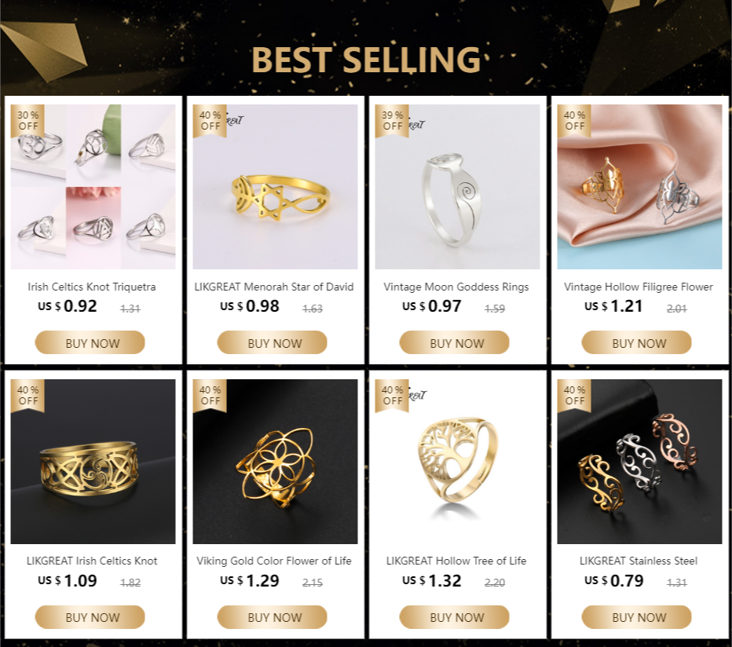The image size is (732, 647).
Task: Open the Viking Flower of Life ring image
Action: click(x=275, y=461)
